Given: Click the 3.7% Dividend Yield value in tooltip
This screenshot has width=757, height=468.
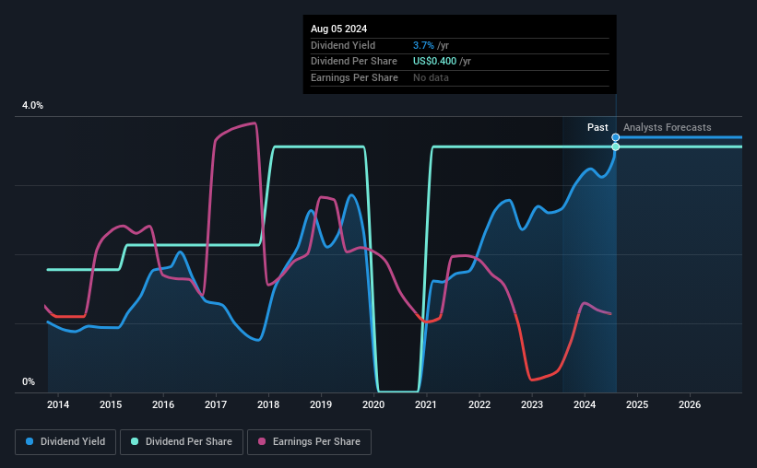Looking at the screenshot, I should pos(423,45).
